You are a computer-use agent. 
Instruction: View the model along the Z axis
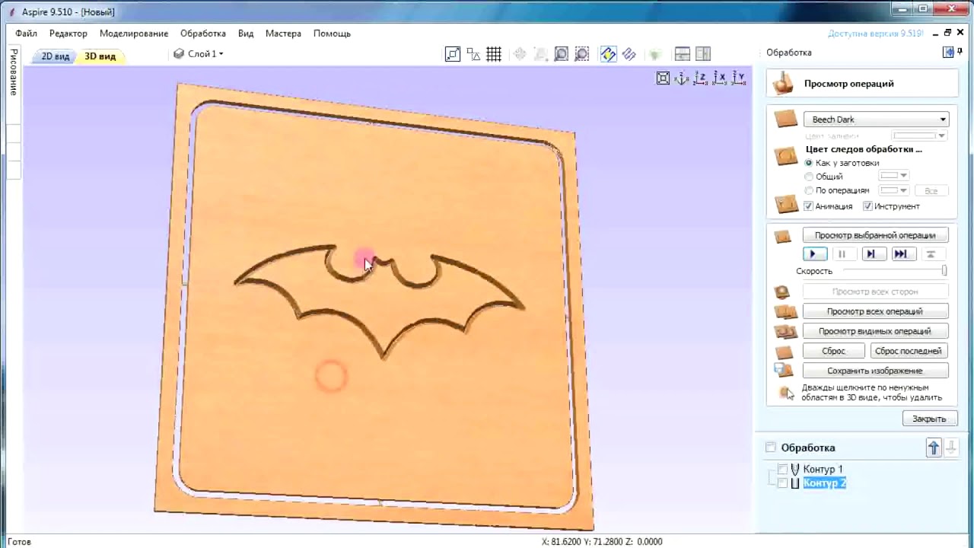700,78
